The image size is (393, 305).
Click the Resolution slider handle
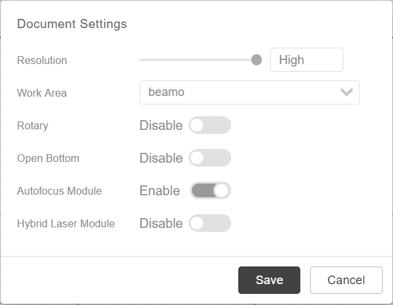(257, 60)
